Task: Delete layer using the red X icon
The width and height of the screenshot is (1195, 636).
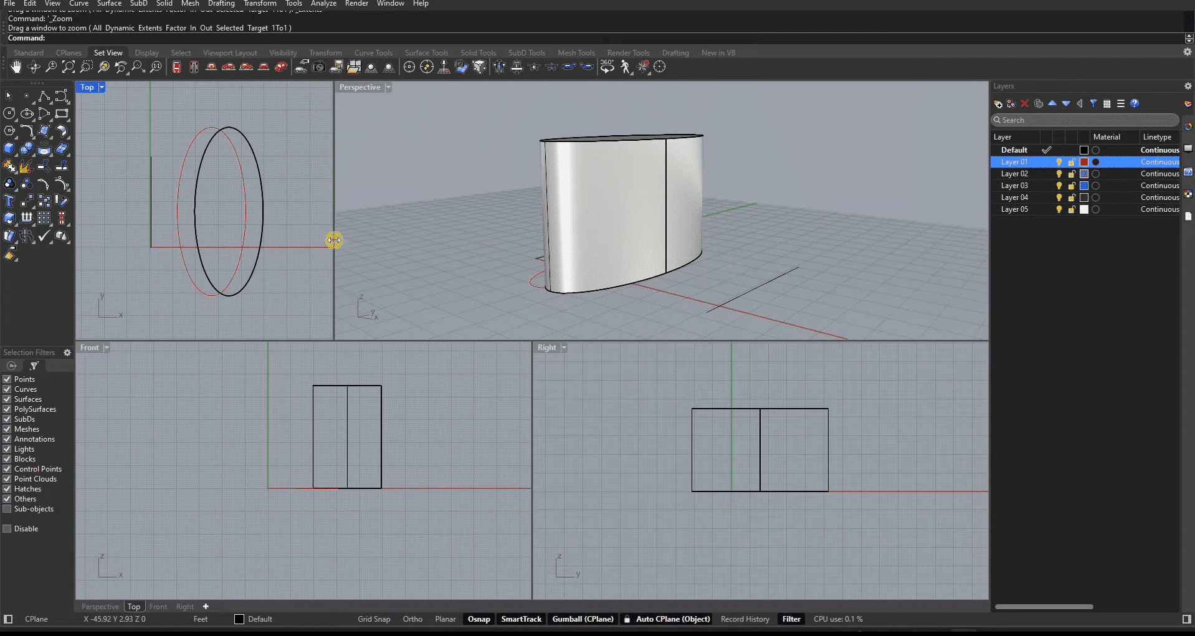Action: pyautogui.click(x=1025, y=104)
